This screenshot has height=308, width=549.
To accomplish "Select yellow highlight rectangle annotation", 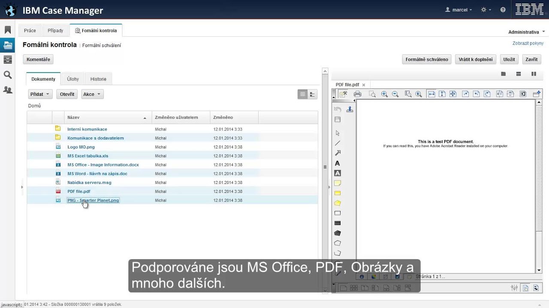I will coord(338,193).
